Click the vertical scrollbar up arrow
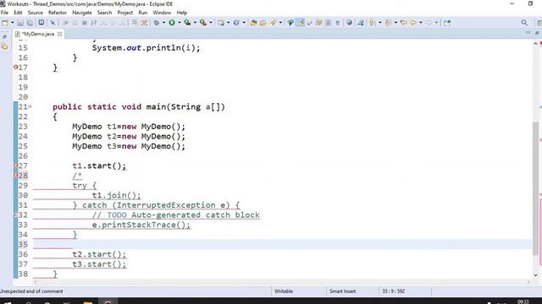 (536, 43)
